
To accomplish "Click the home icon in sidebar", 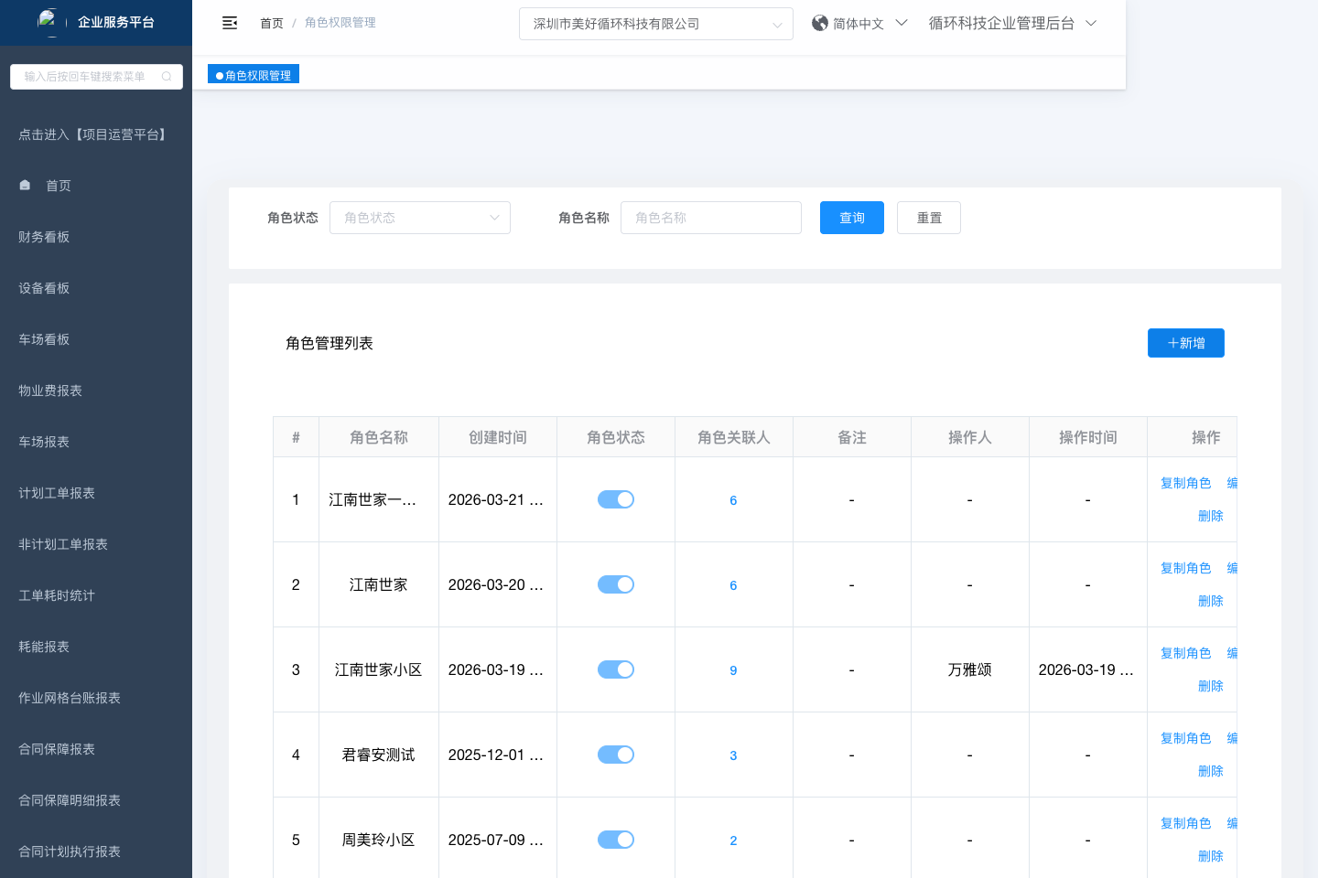I will coord(25,185).
